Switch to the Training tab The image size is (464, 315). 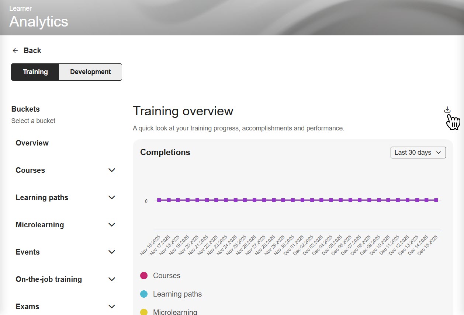[x=35, y=72]
